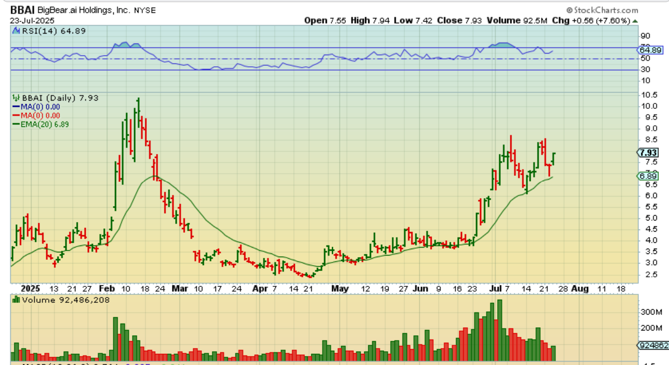Click the blue MA(0) legend line swatch
669x365 pixels.
(16, 107)
